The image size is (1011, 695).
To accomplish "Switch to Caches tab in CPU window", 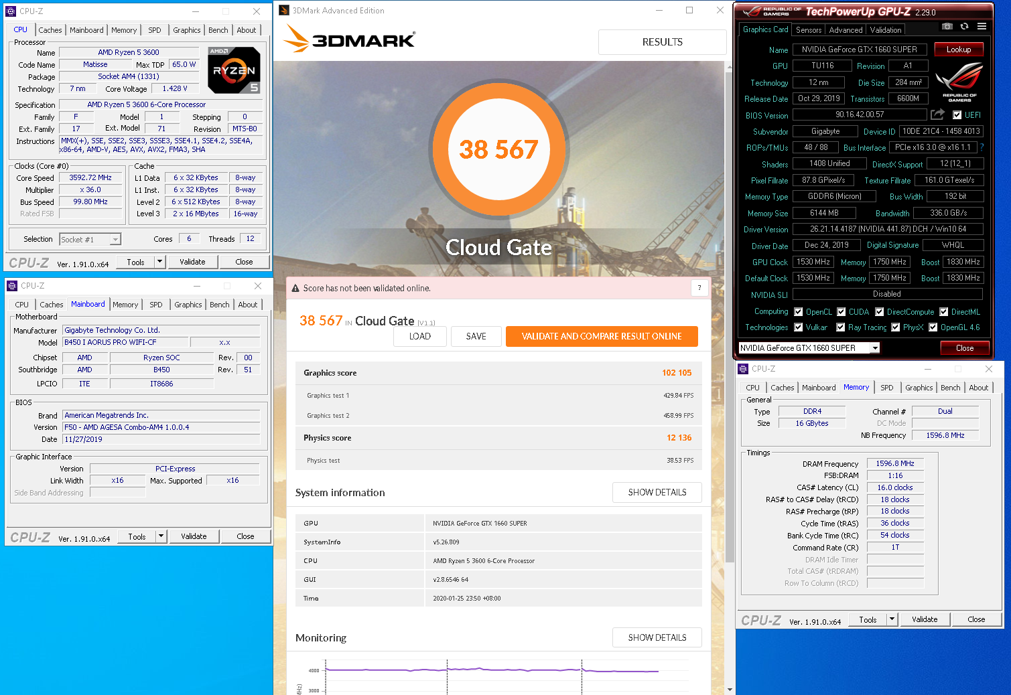I will [x=50, y=30].
